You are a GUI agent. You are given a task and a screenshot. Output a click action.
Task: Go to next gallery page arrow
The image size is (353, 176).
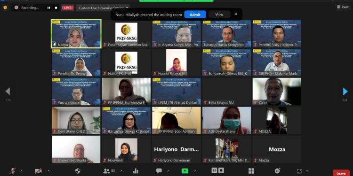coord(345,92)
